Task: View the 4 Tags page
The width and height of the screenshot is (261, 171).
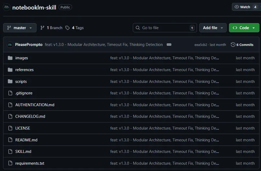Action: pos(78,28)
